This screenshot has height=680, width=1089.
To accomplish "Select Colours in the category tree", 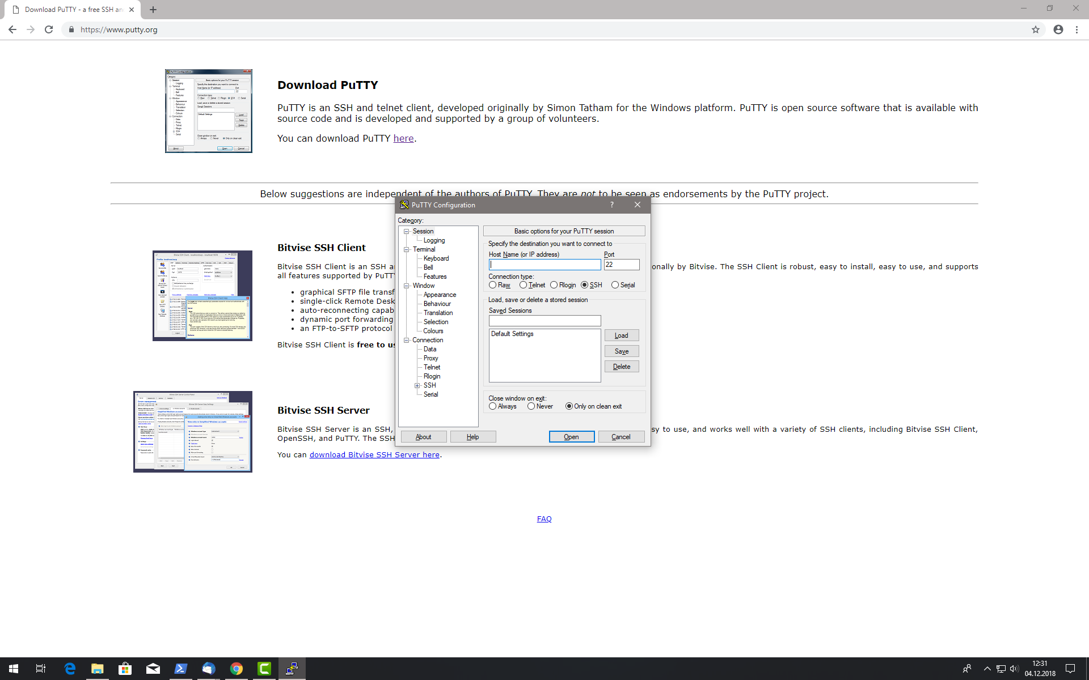I will tap(433, 331).
